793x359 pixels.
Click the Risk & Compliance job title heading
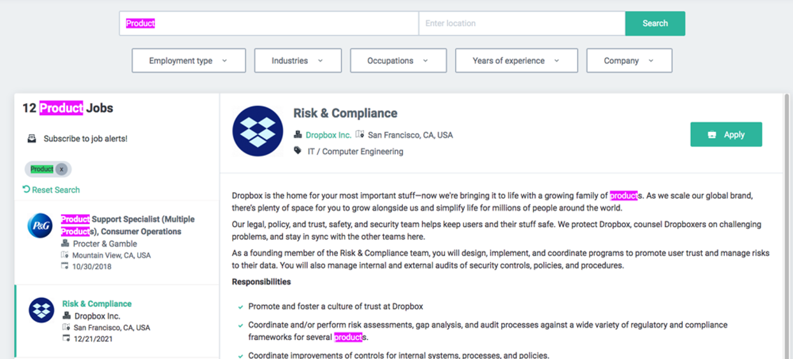coord(345,113)
